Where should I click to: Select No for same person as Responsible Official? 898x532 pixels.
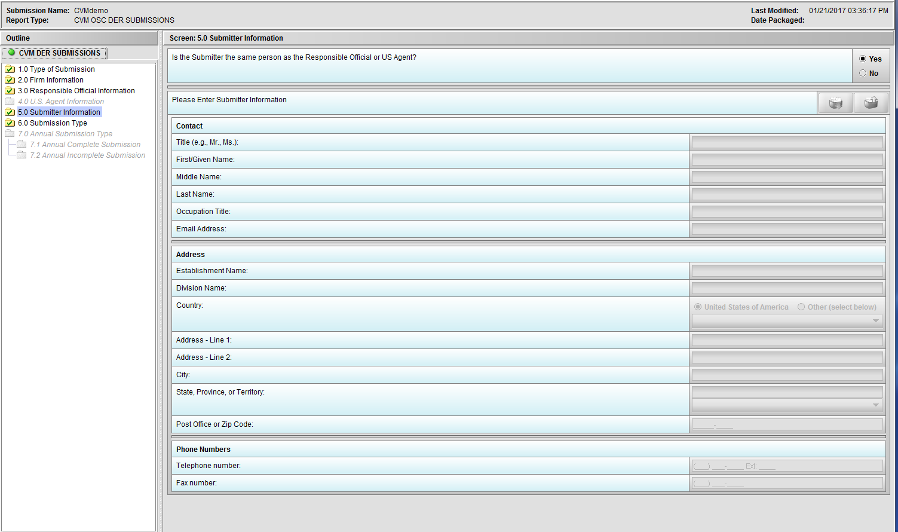pyautogui.click(x=863, y=73)
